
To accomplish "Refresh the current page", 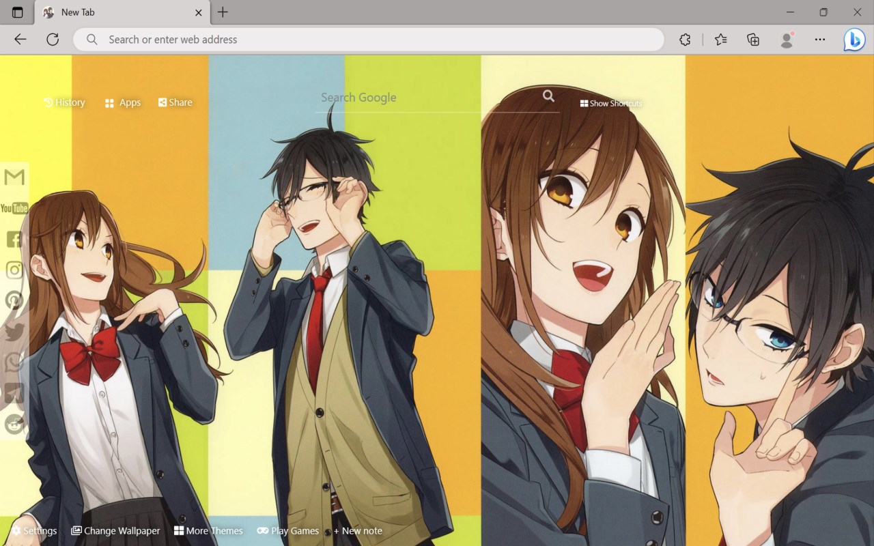I will pos(53,40).
